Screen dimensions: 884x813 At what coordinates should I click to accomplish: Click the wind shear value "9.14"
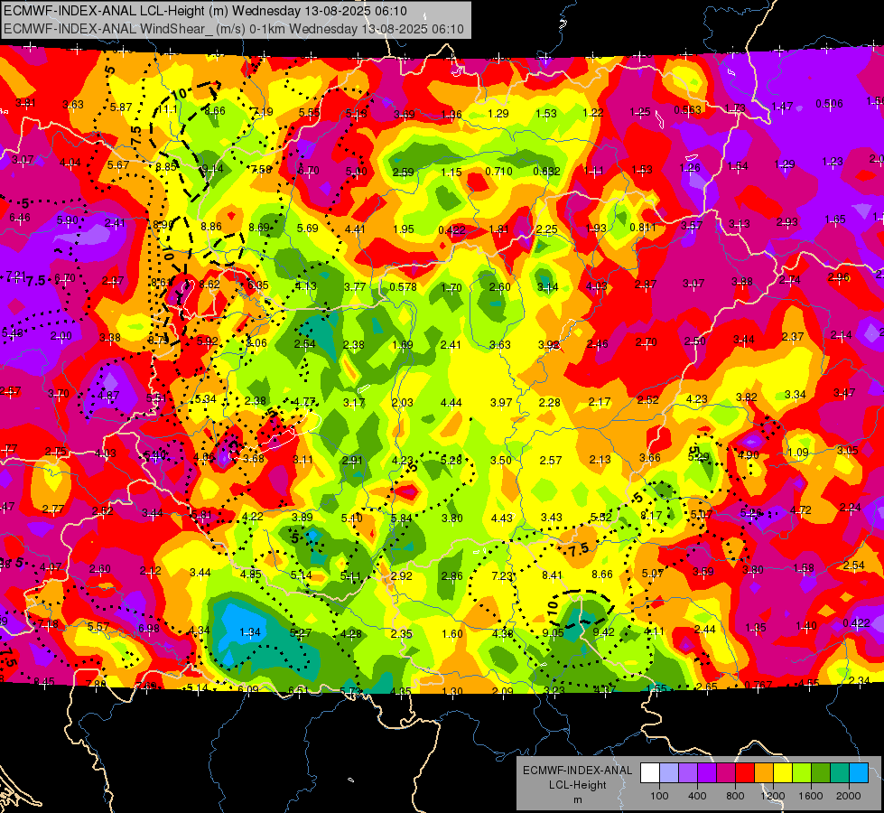[x=212, y=168]
